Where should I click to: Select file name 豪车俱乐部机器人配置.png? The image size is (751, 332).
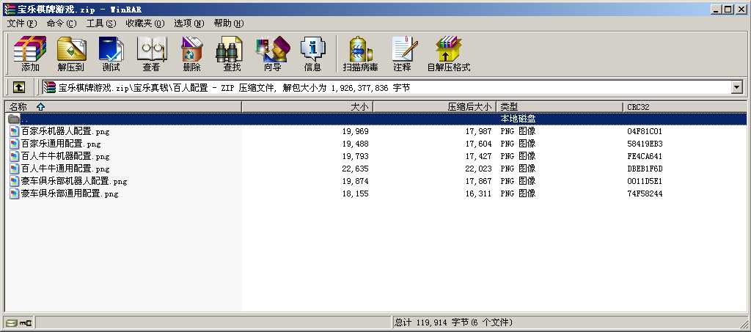(x=74, y=181)
